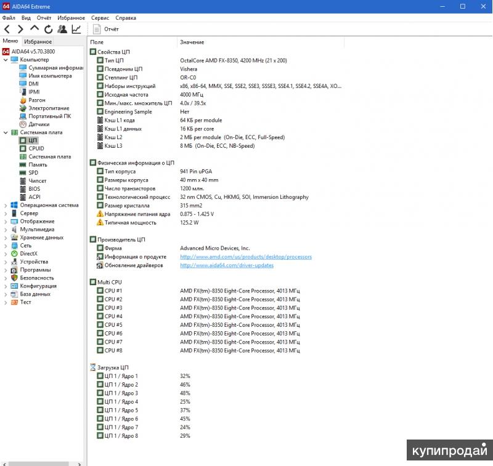Switch to the Избранное sidebar tab

tap(38, 41)
